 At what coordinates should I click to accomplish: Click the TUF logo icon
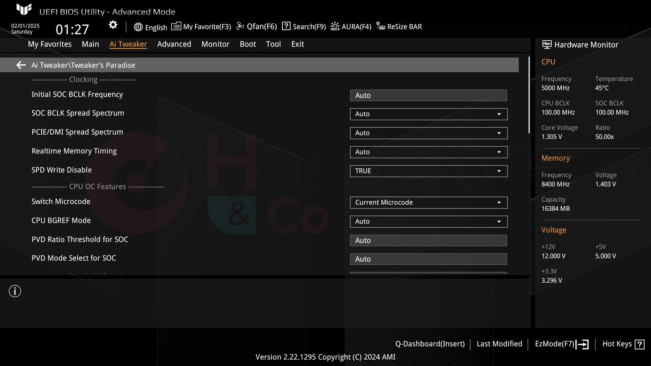24,9
